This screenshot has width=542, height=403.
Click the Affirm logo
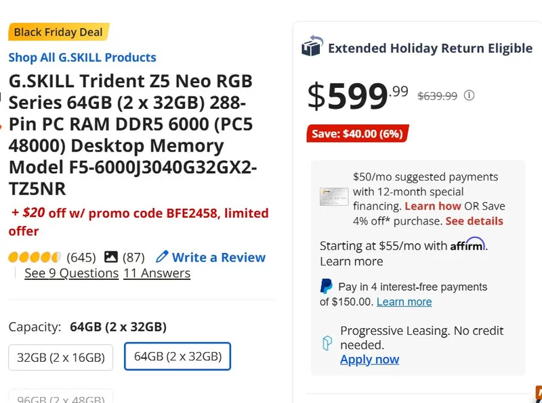point(468,244)
